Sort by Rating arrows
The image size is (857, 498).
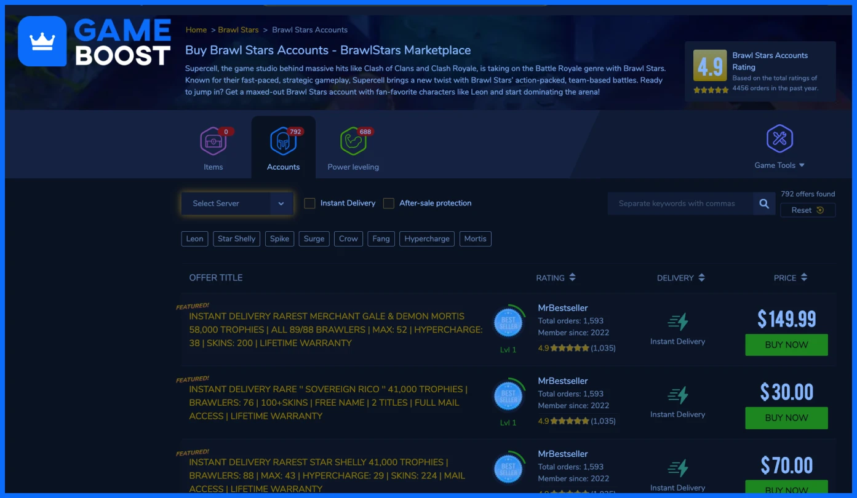[x=572, y=277]
